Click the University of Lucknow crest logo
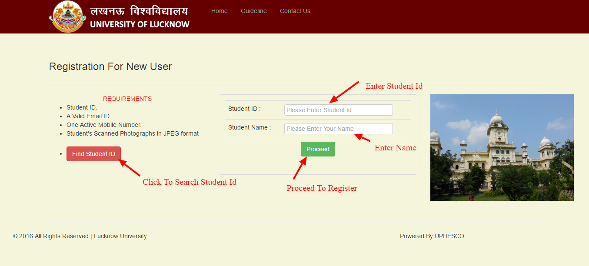The height and width of the screenshot is (266, 589). click(67, 17)
